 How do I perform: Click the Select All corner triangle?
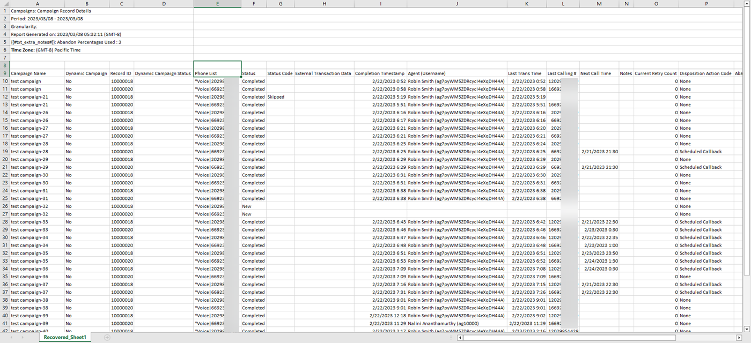click(x=5, y=3)
